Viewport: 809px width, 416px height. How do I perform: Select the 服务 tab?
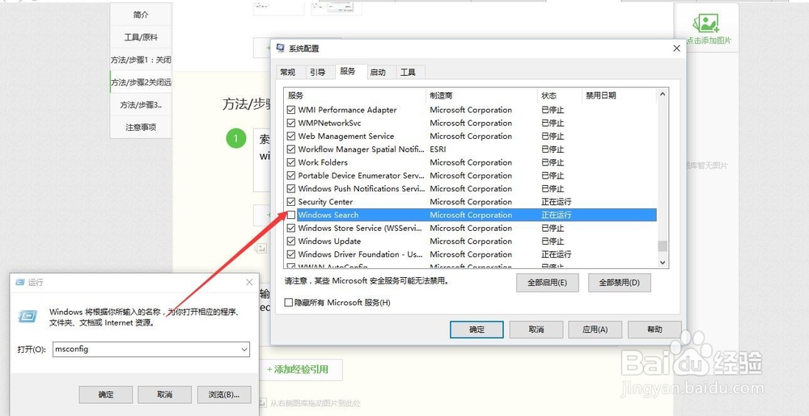348,71
